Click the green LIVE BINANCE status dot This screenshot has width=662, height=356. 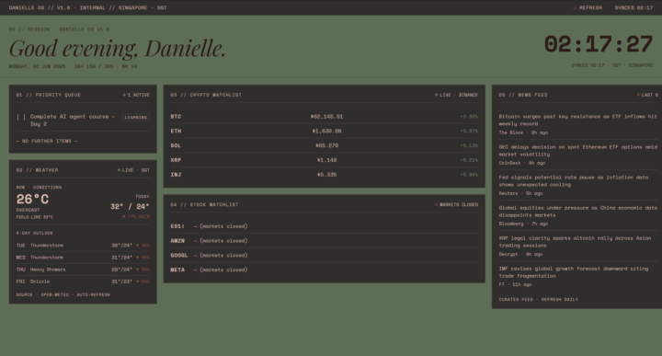tap(436, 95)
